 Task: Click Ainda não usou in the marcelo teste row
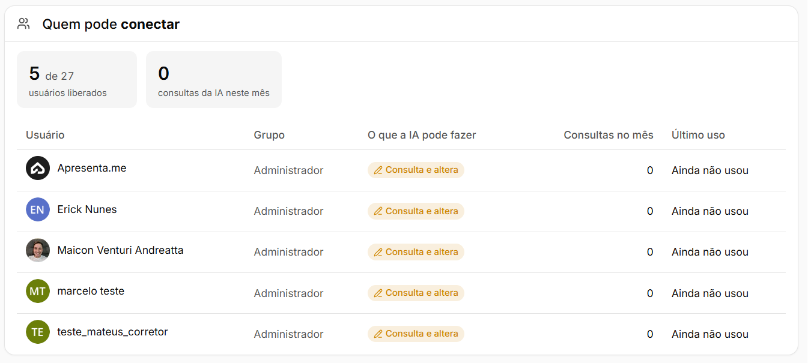pyautogui.click(x=710, y=293)
